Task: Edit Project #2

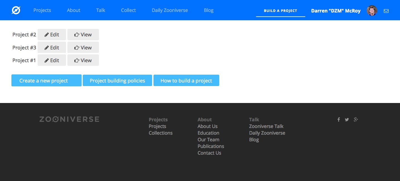Action: [x=52, y=35]
